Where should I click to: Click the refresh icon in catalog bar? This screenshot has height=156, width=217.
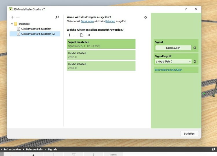click(214, 149)
